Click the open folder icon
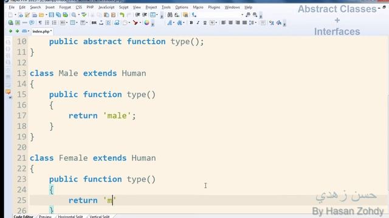The image size is (389, 218). tap(41, 15)
